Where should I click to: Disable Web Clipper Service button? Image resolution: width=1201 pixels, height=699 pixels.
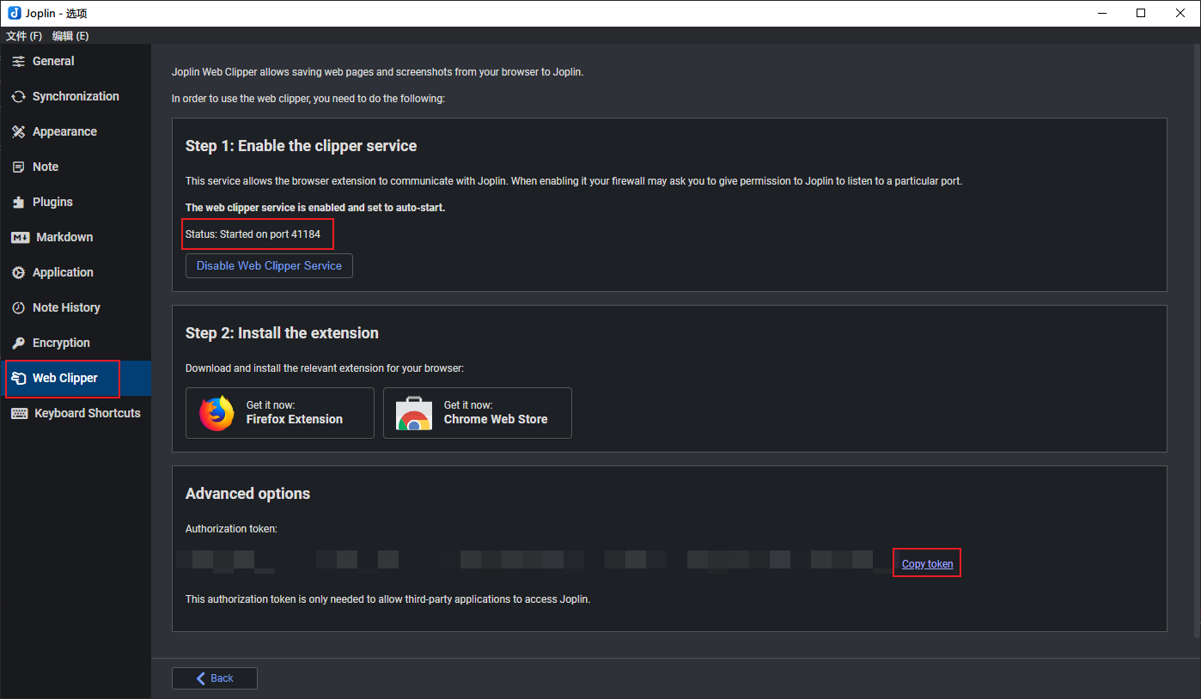click(x=269, y=266)
